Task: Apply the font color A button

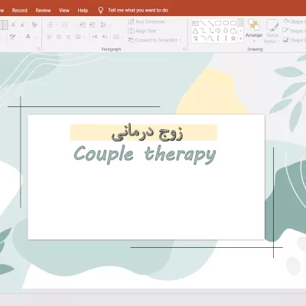Action: tap(28, 37)
